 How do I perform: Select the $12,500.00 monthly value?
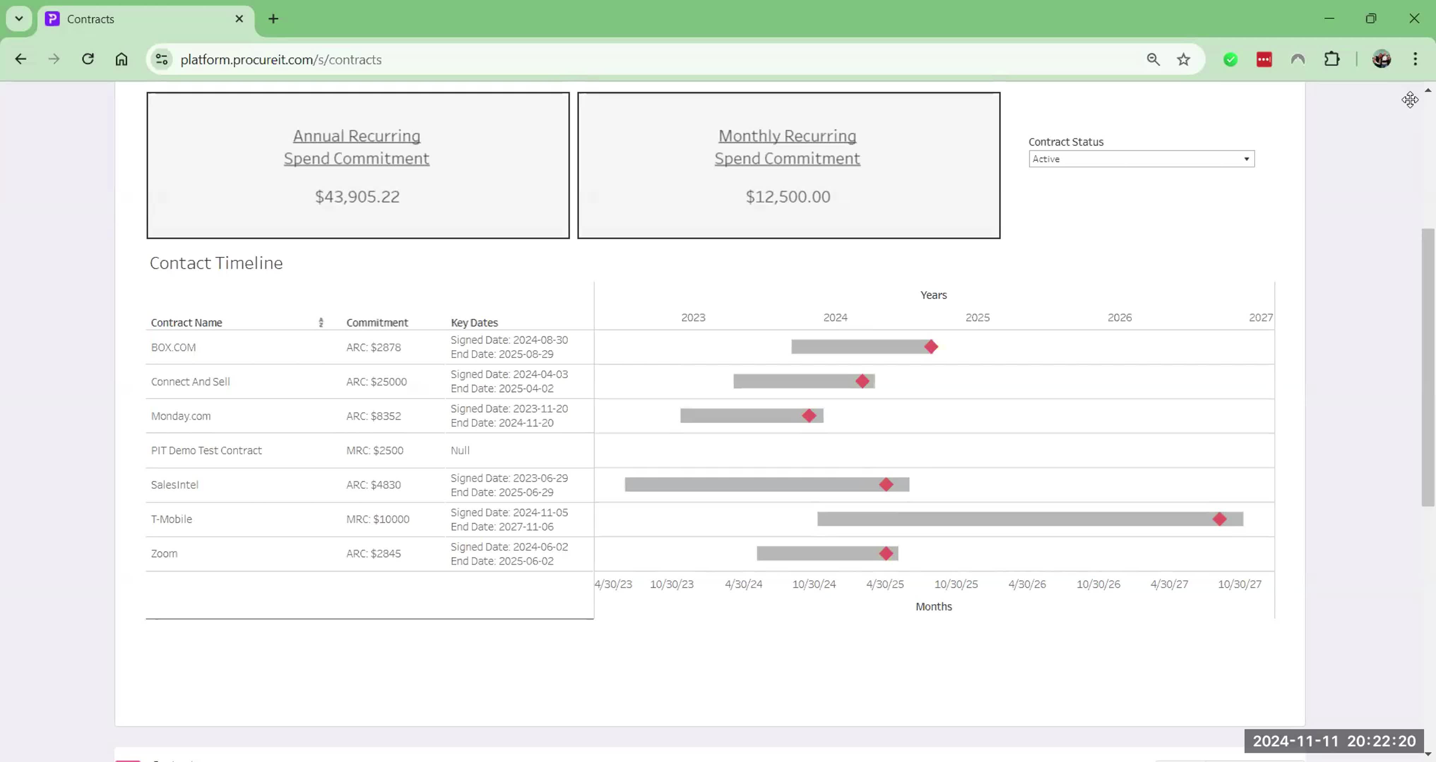click(x=788, y=196)
